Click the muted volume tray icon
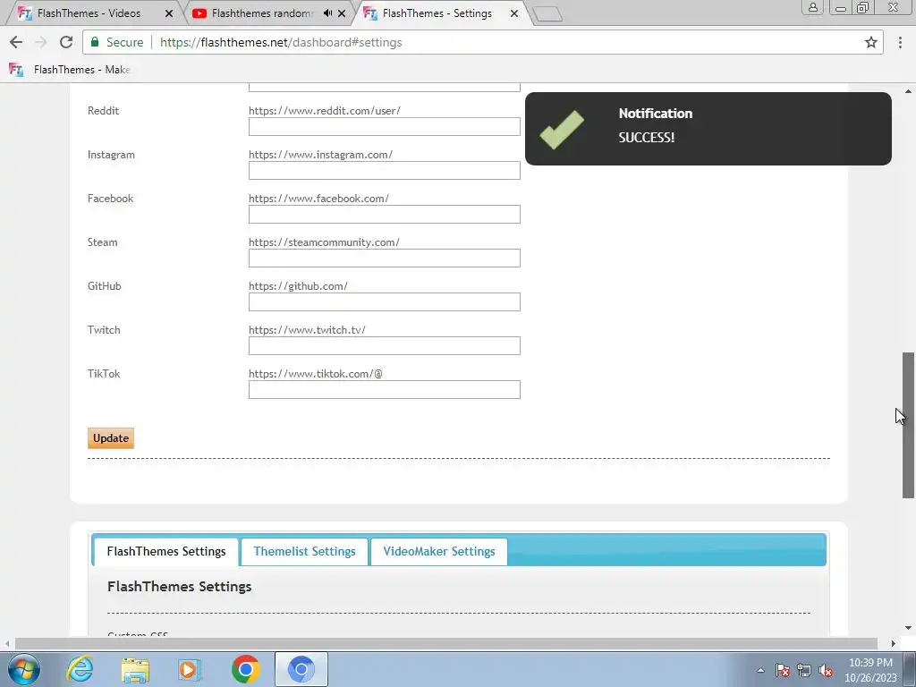 (x=826, y=670)
